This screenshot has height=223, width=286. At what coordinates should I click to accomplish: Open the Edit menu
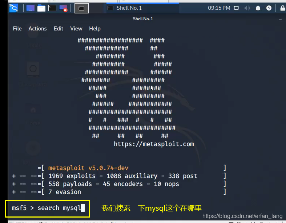pyautogui.click(x=59, y=29)
